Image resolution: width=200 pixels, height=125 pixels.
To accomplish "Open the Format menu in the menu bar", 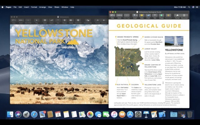I will click(x=34, y=7).
